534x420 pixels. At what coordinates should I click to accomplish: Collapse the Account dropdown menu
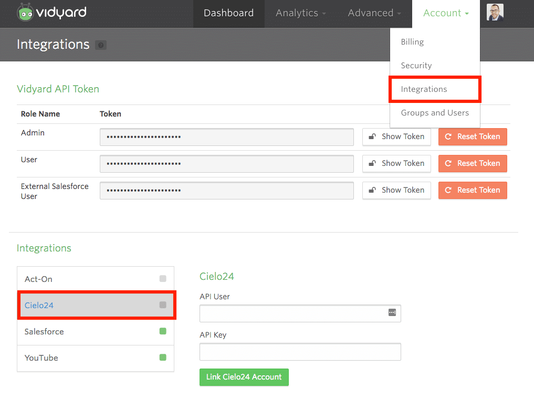tap(446, 13)
